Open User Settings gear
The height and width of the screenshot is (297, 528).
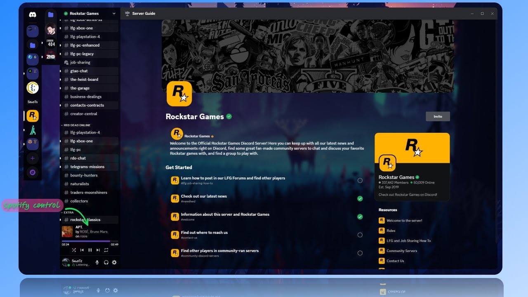(x=114, y=262)
